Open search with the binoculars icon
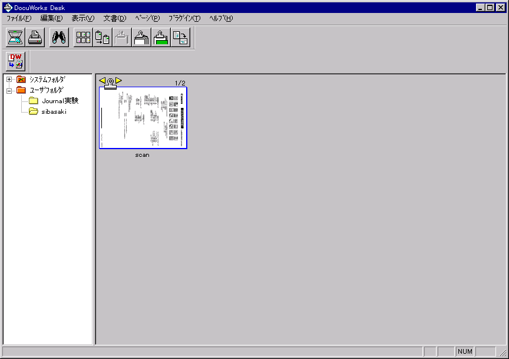The image size is (509, 359). tap(59, 37)
